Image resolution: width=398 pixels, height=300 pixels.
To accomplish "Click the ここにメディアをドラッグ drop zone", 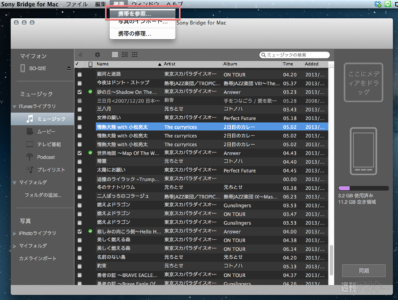I will (364, 82).
